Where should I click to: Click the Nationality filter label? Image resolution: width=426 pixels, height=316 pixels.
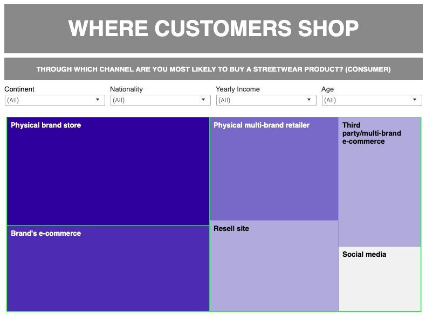[126, 89]
